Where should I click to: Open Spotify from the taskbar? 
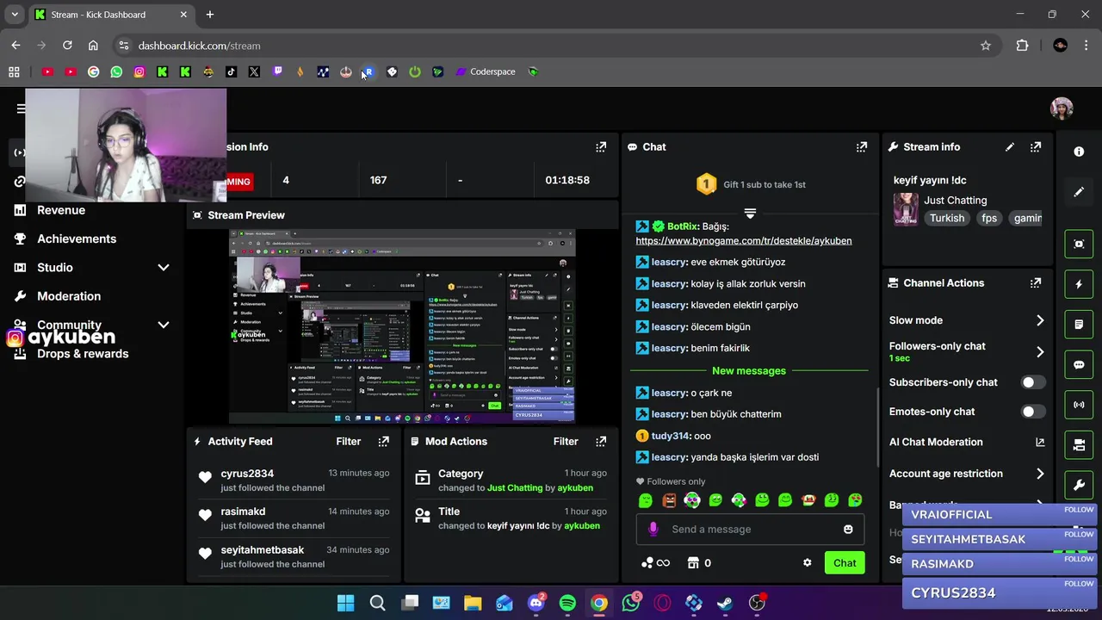pyautogui.click(x=567, y=603)
